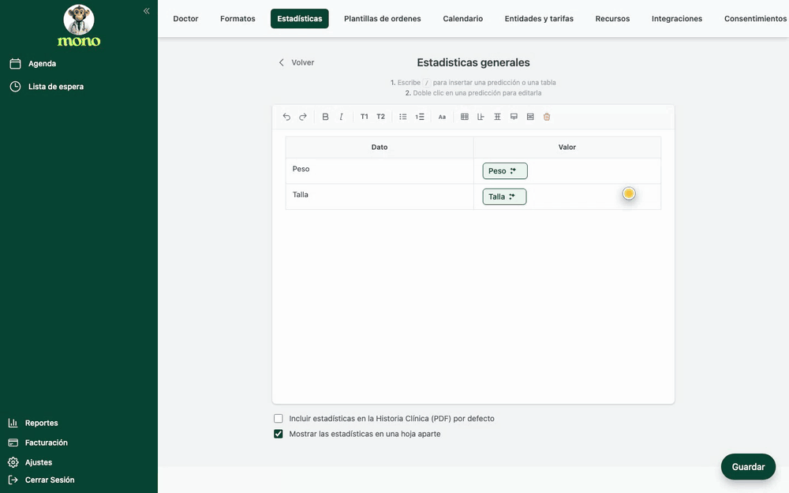Image resolution: width=789 pixels, height=493 pixels.
Task: Select the Peso prediction chip
Action: tap(505, 170)
